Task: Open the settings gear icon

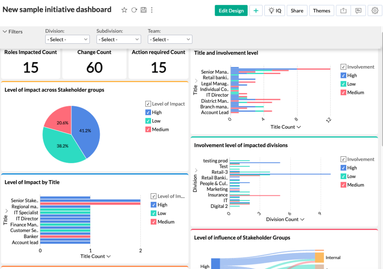Action: pyautogui.click(x=375, y=10)
